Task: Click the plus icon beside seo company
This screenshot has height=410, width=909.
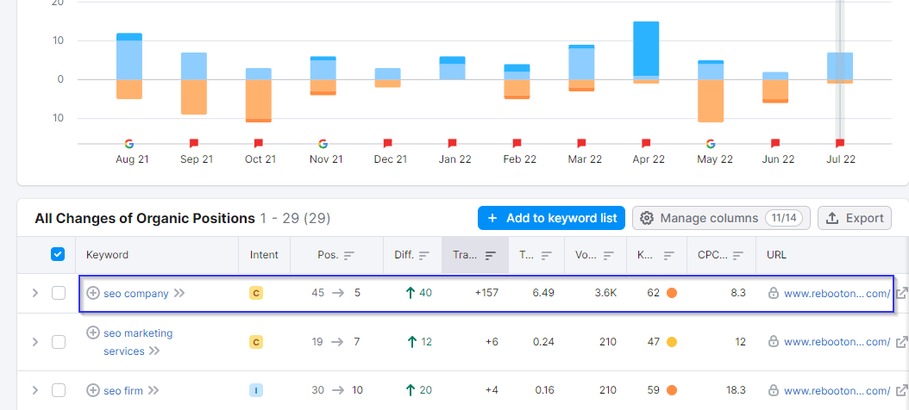Action: [93, 293]
